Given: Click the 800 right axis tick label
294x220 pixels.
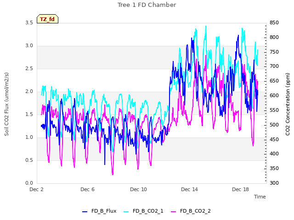Looking at the screenshot, I should [x=274, y=37].
